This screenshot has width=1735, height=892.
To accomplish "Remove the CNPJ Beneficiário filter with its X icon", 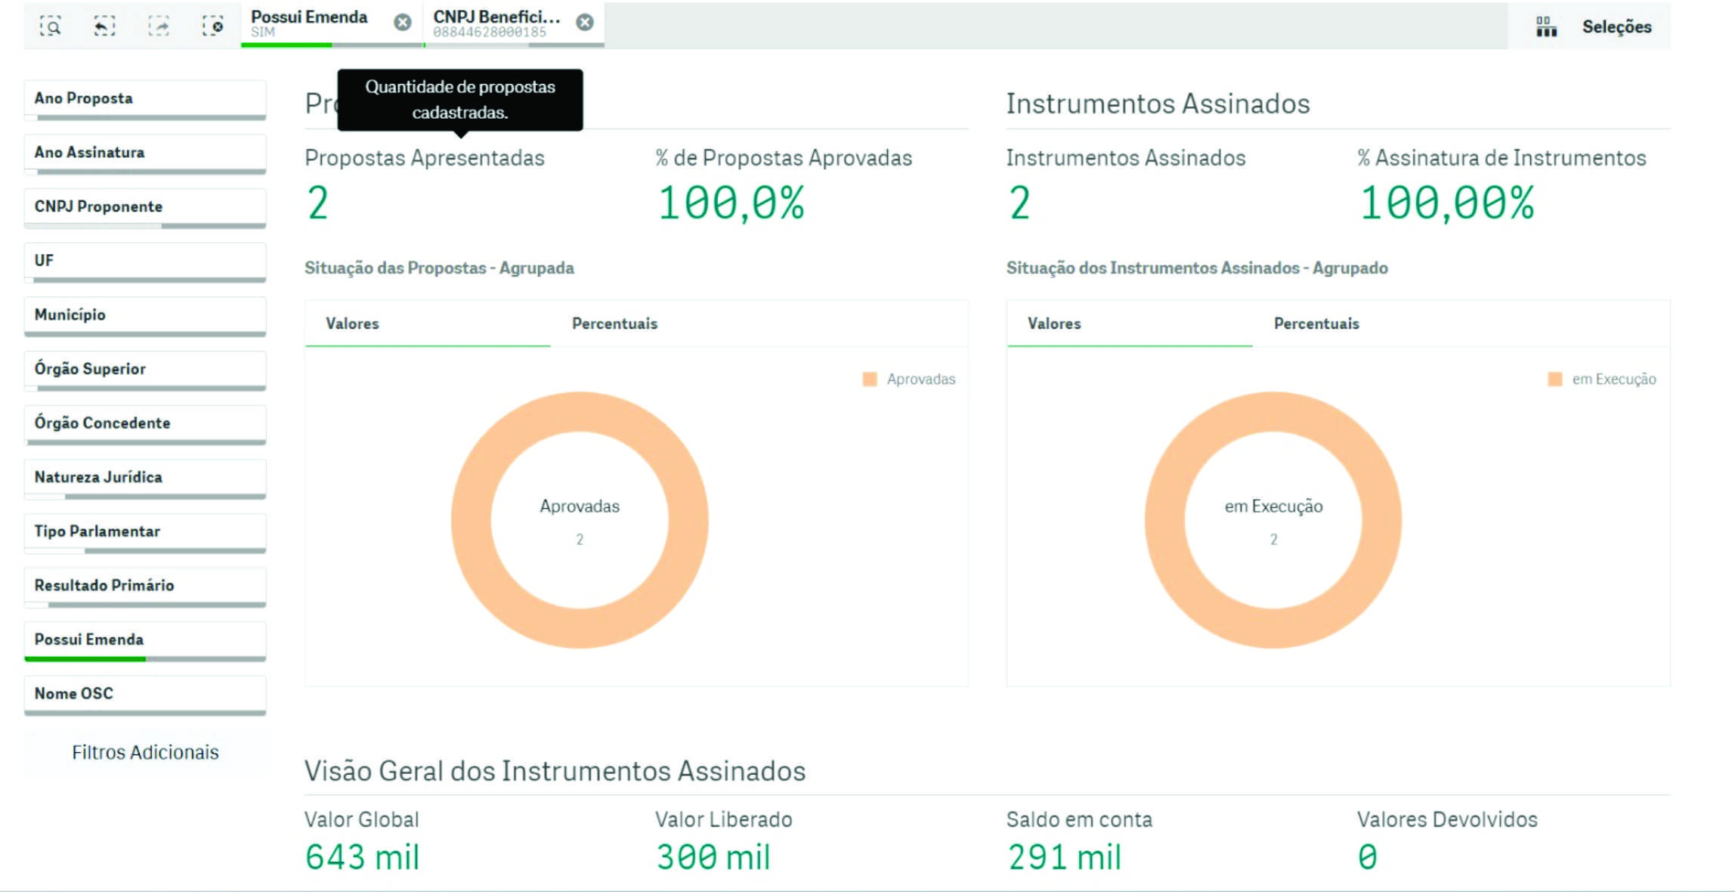I will (584, 22).
